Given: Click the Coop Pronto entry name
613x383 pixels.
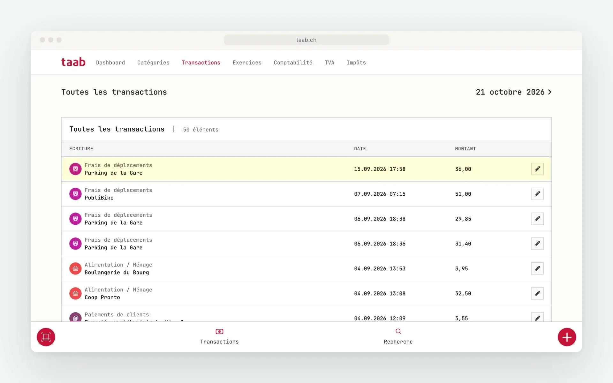Looking at the screenshot, I should (102, 297).
